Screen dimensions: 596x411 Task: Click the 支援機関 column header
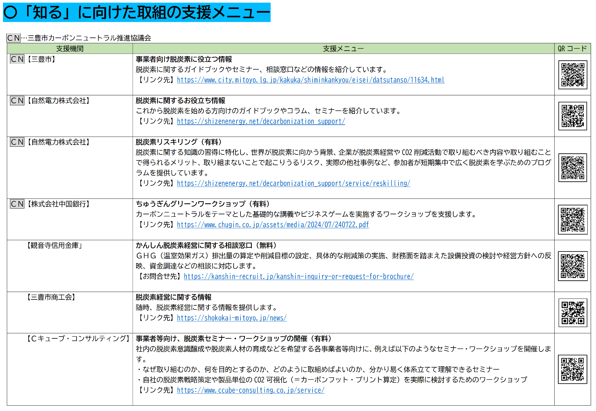(70, 49)
